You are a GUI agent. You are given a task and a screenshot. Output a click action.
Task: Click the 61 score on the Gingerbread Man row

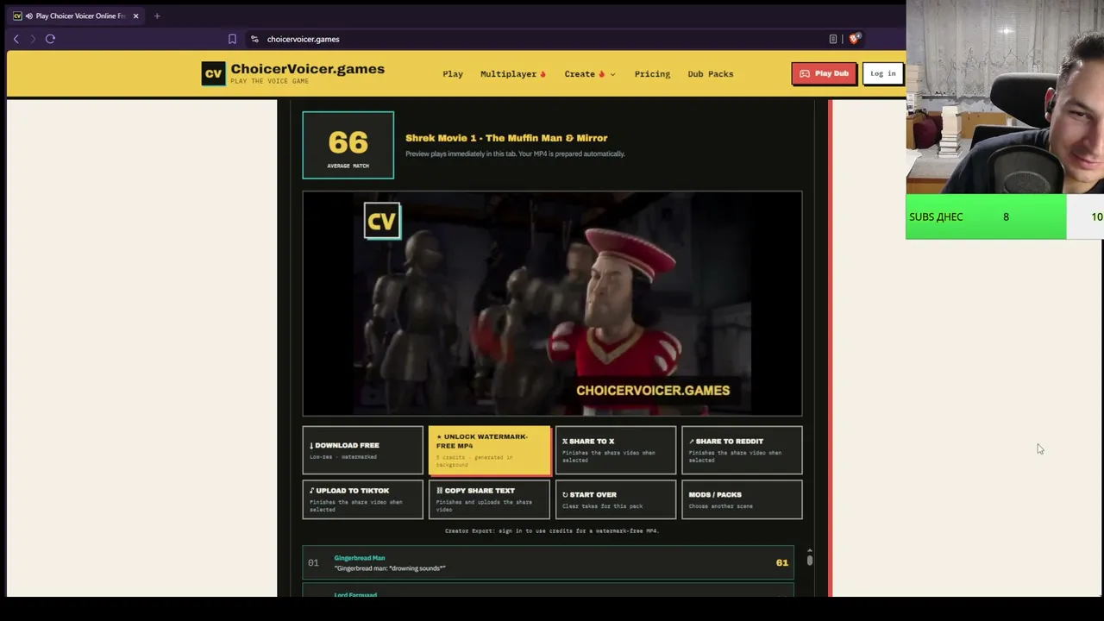781,562
